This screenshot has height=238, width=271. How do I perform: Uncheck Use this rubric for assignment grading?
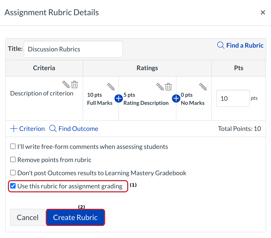tap(13, 186)
